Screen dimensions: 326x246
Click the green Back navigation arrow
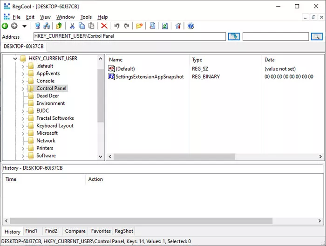click(x=5, y=26)
